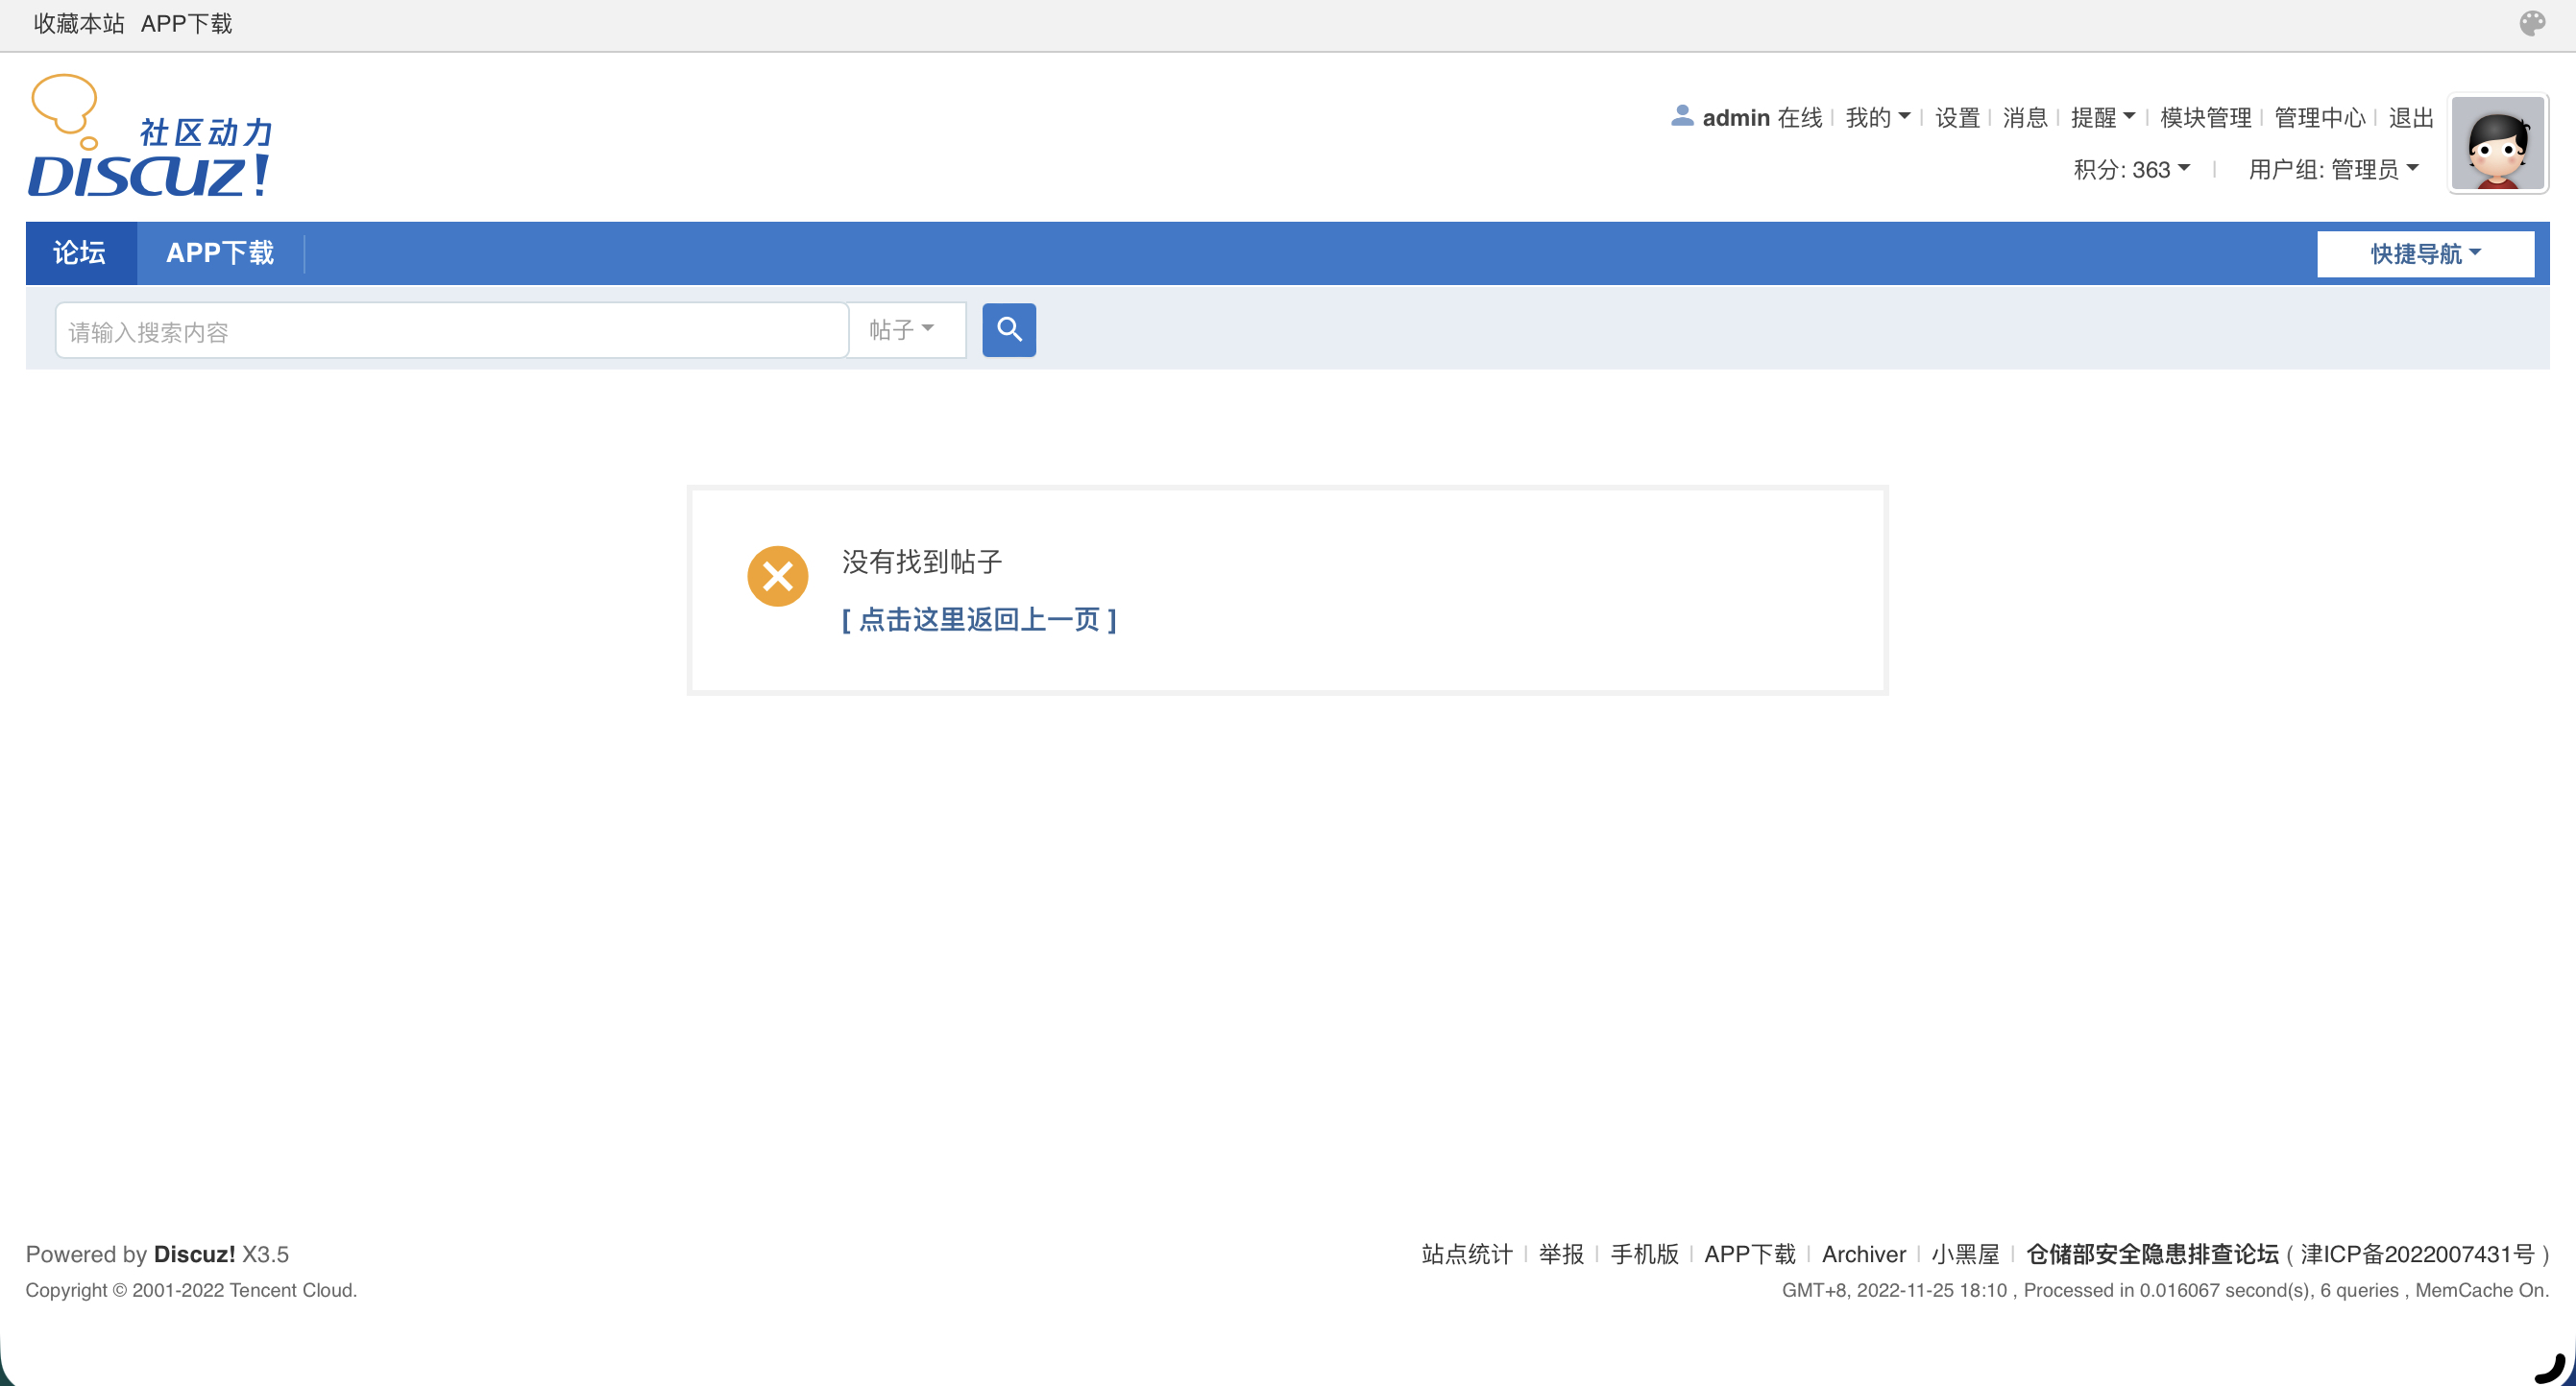Open Archiver footer link
Image resolution: width=2576 pixels, height=1386 pixels.
pos(1863,1255)
